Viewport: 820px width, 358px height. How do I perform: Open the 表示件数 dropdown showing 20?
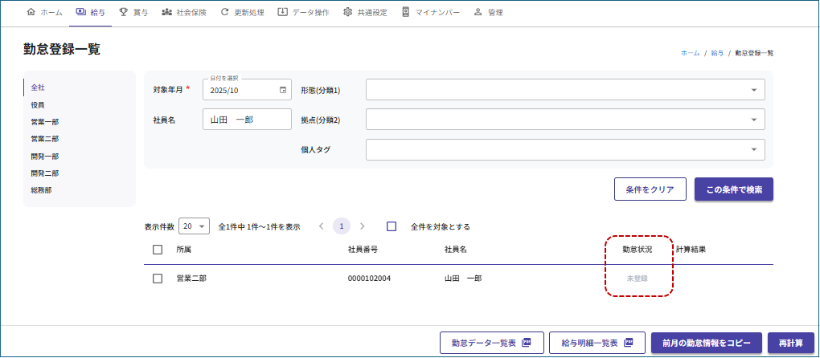pos(195,226)
